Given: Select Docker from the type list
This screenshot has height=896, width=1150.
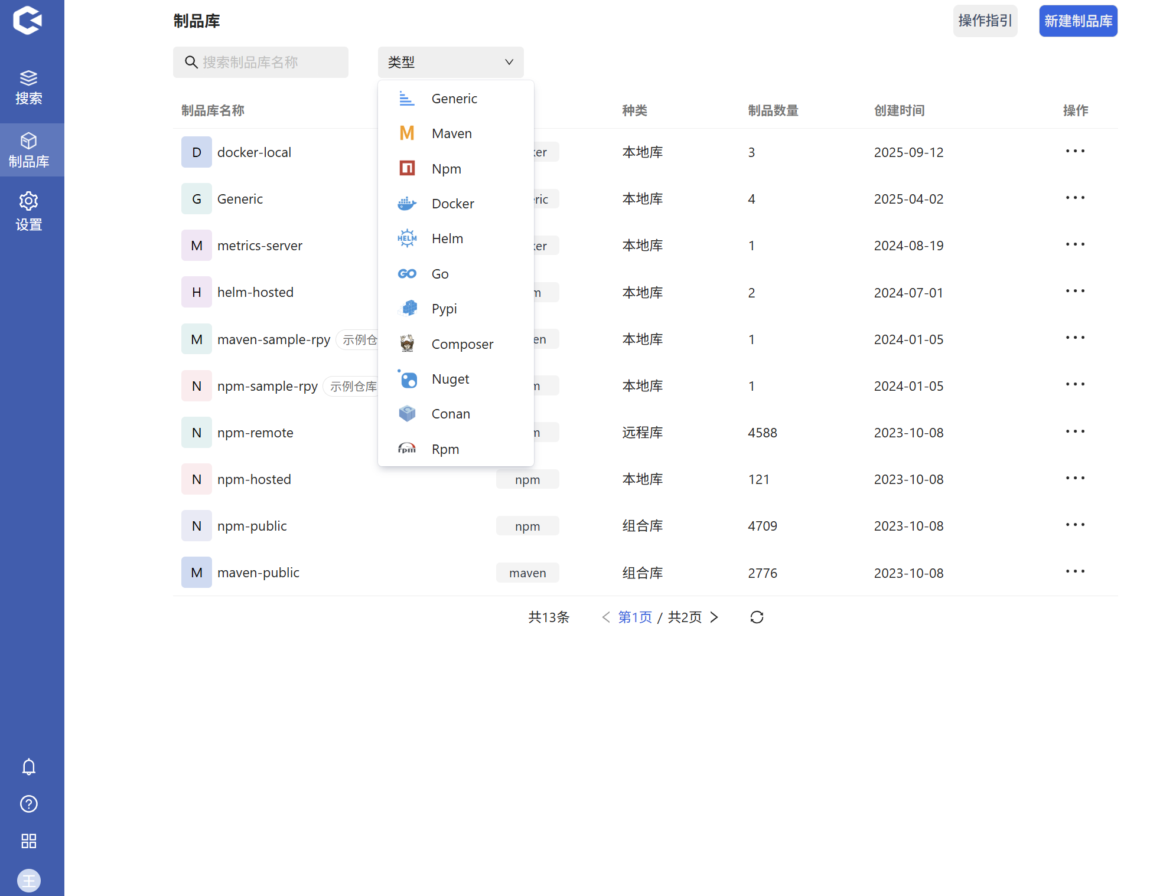Looking at the screenshot, I should pyautogui.click(x=452, y=204).
